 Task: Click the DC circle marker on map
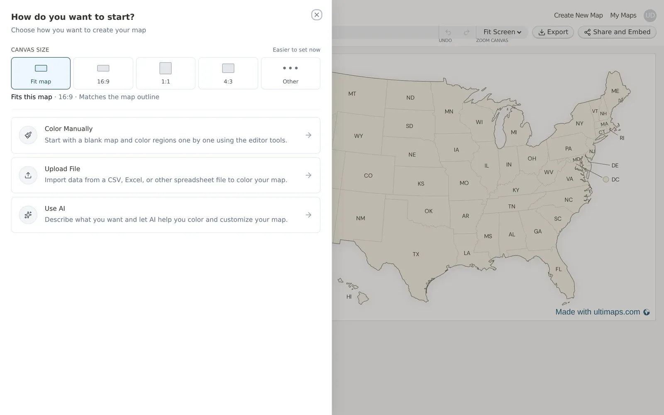pos(606,179)
